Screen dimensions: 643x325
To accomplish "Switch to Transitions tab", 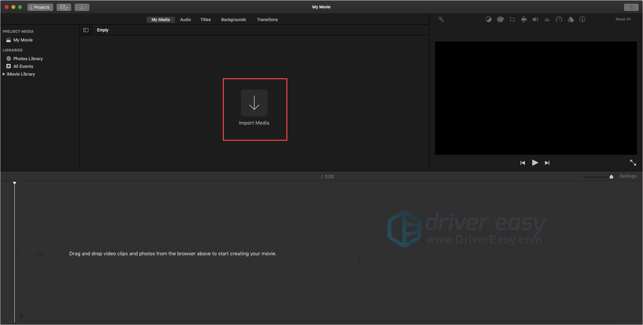I will [267, 20].
